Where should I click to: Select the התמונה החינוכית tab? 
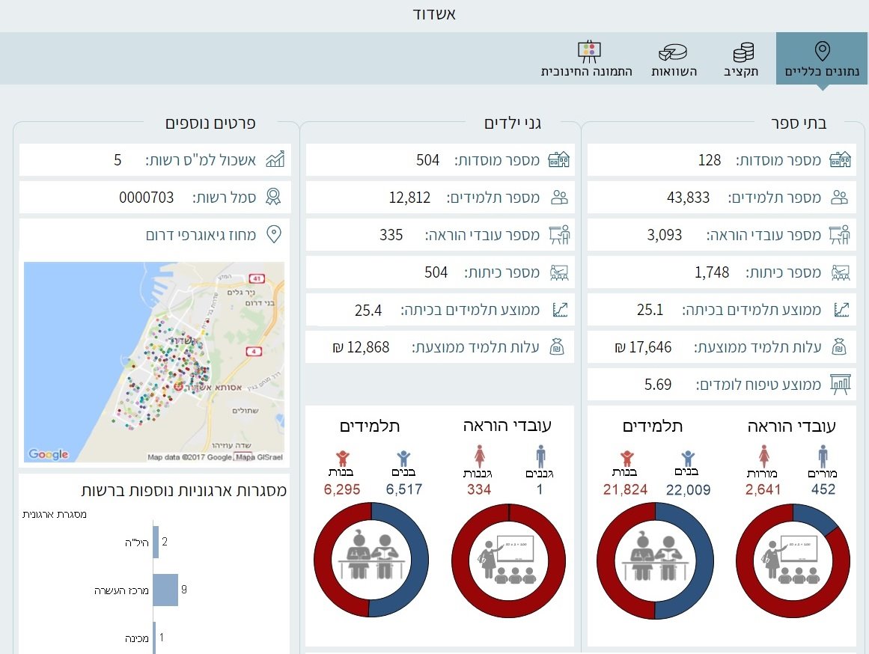[x=588, y=60]
